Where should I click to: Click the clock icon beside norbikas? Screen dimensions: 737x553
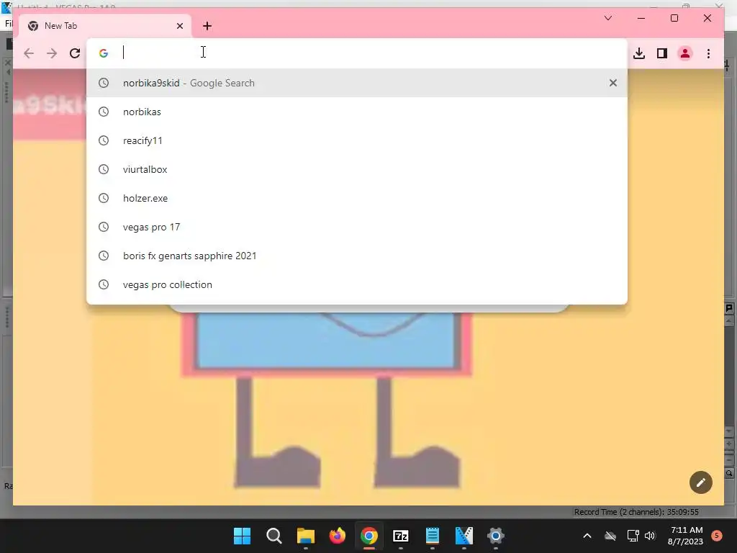pyautogui.click(x=104, y=112)
